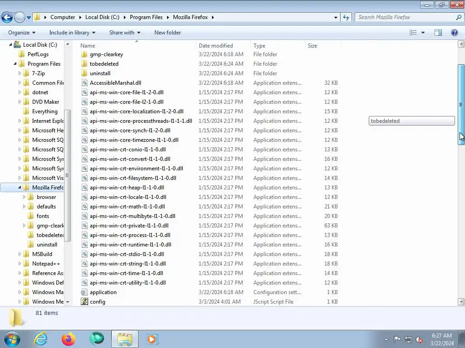The width and height of the screenshot is (465, 348).
Task: Open the Share with menu
Action: 124,33
